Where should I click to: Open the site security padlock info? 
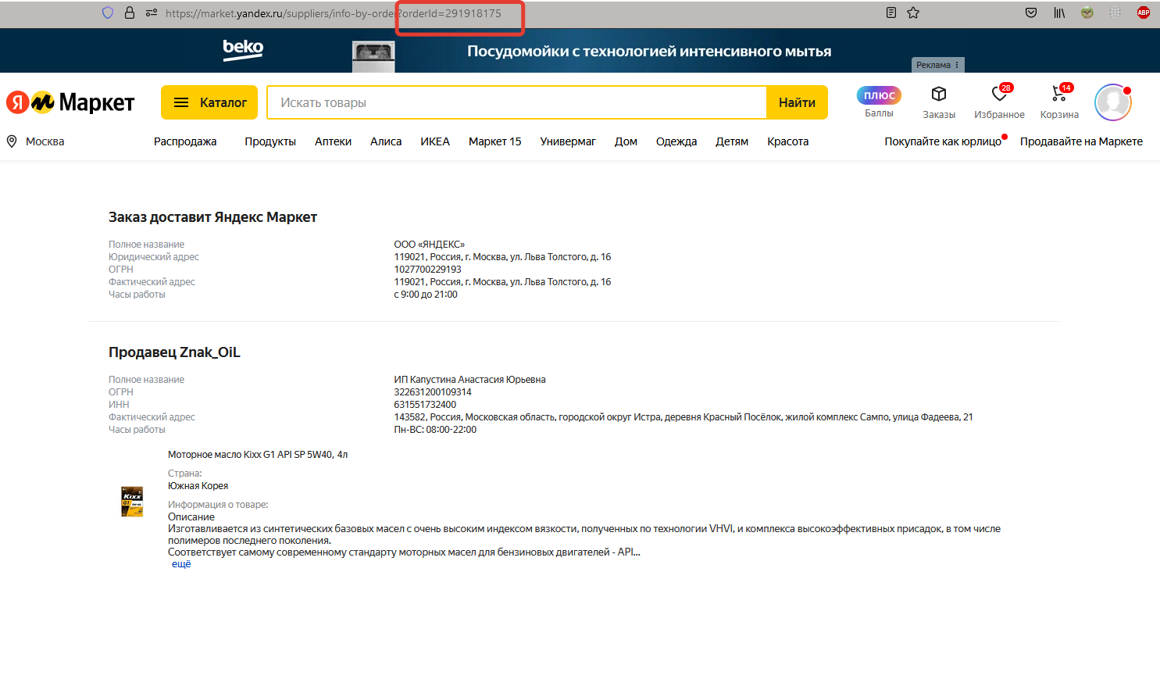130,13
